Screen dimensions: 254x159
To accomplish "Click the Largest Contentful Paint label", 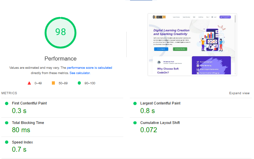I will [x=160, y=103].
